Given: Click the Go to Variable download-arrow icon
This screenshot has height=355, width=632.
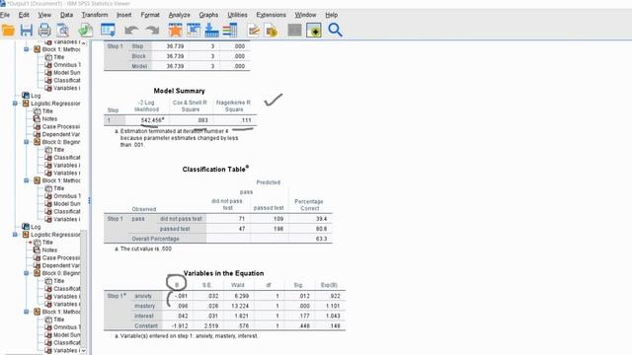Looking at the screenshot, I should tap(211, 31).
